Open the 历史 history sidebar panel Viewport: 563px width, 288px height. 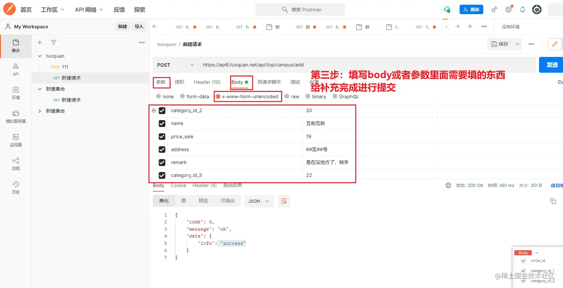(x=16, y=188)
